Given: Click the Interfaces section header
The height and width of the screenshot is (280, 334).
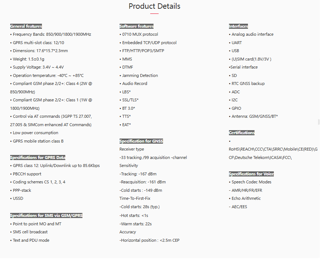Looking at the screenshot, I should click(x=238, y=26).
